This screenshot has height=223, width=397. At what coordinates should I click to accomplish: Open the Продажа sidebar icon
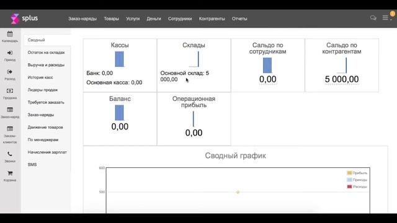10,91
